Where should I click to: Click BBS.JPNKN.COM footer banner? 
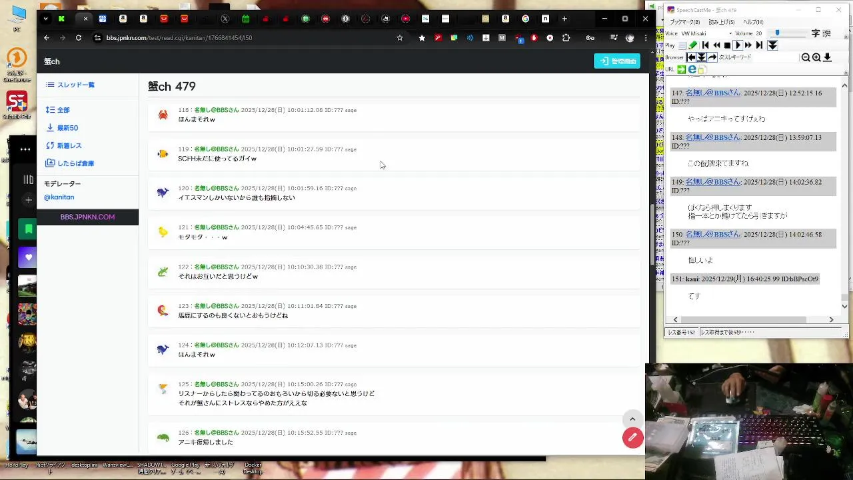[x=87, y=217]
